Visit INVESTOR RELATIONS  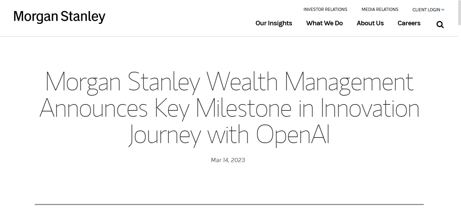click(x=325, y=9)
